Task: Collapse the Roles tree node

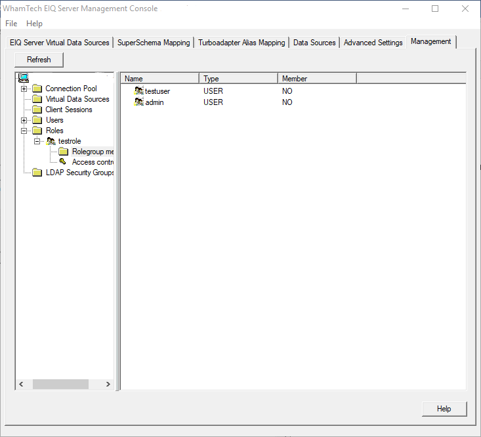Action: click(x=24, y=131)
